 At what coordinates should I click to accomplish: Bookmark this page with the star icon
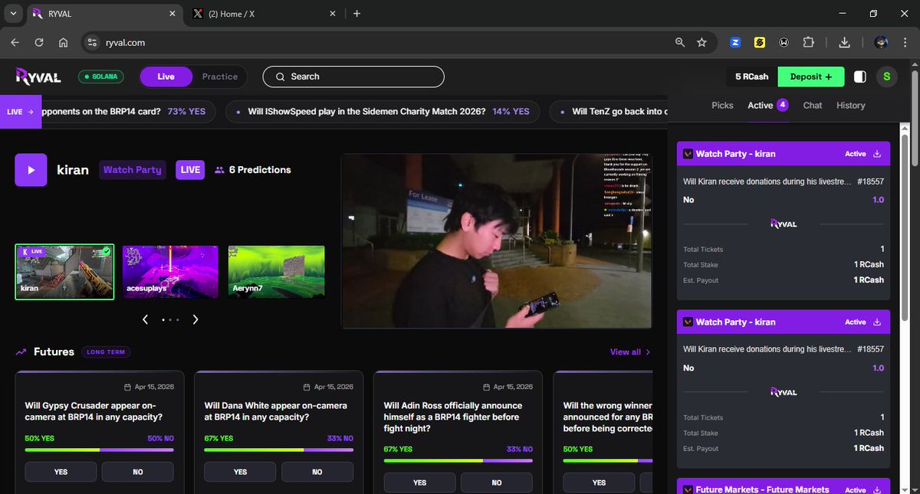[x=701, y=43]
